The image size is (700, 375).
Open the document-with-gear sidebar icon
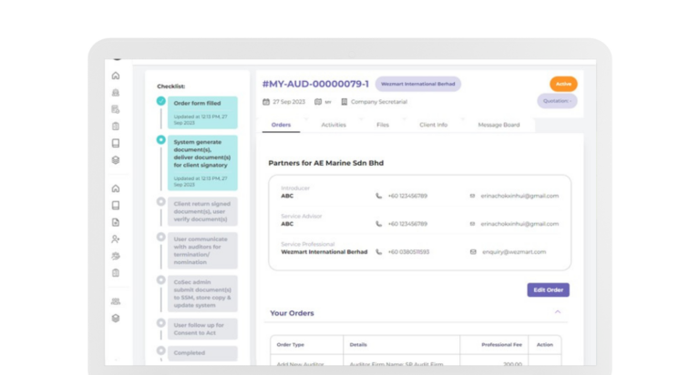click(x=116, y=109)
